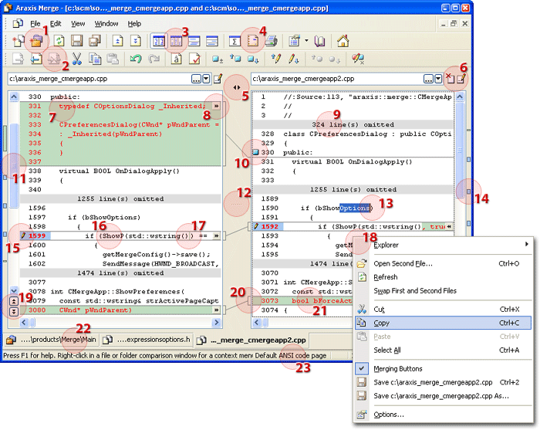Jump to the previous change
This screenshot has width=540, height=430.
(117, 41)
